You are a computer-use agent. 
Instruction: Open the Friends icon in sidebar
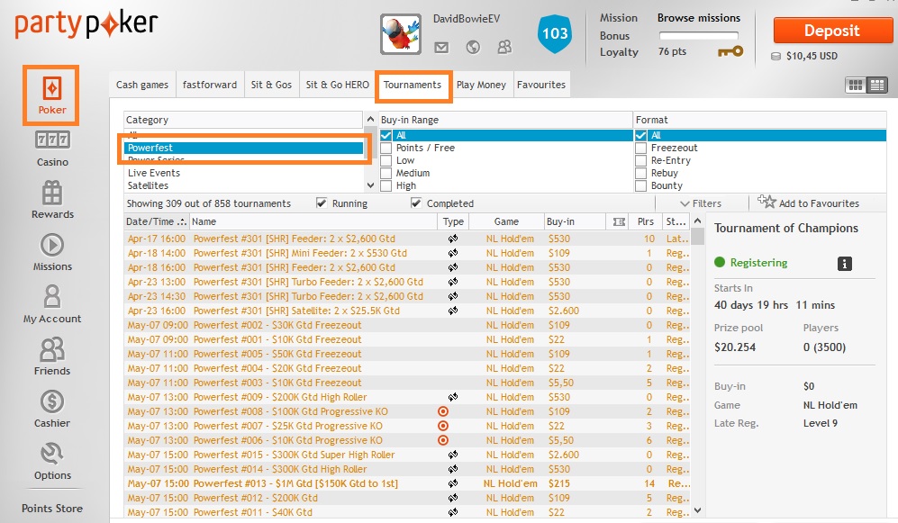[52, 349]
